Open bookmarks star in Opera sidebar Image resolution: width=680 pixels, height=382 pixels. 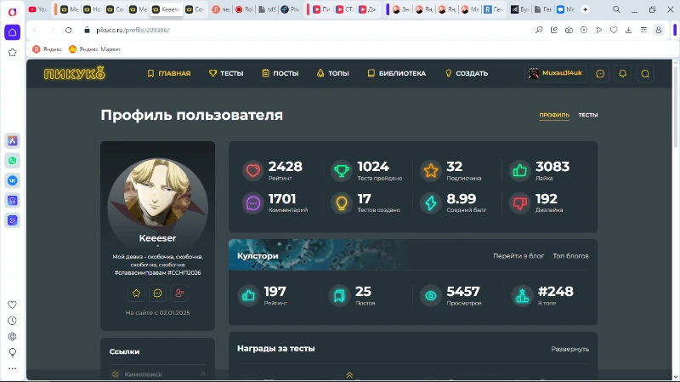click(12, 53)
